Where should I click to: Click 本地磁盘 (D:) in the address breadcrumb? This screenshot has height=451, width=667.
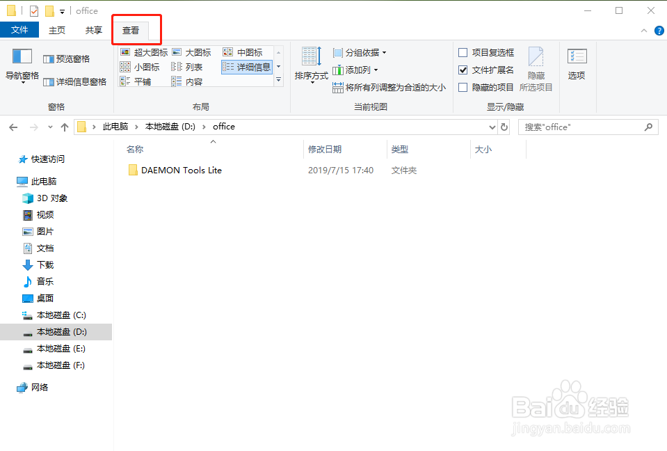170,127
